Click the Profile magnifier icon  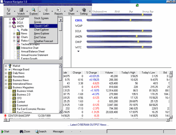(x=18, y=30)
